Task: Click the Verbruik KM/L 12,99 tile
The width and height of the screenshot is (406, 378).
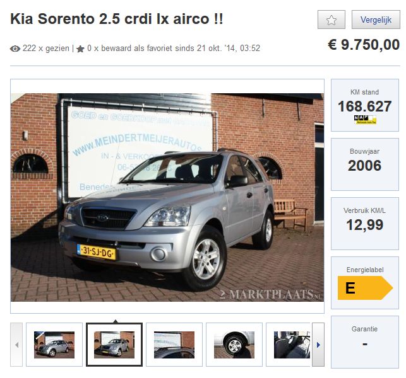Action: click(x=365, y=224)
